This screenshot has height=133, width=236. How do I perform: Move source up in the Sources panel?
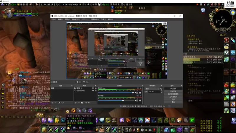click(86, 103)
